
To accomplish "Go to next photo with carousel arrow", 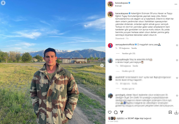I will pos(102,65).
